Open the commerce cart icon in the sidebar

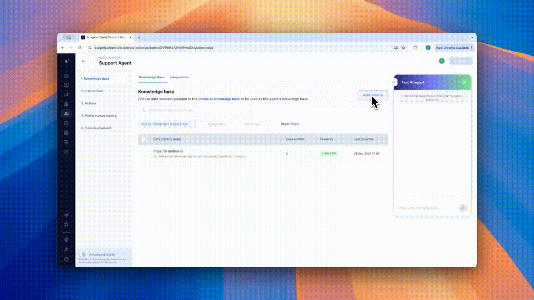coord(66,142)
